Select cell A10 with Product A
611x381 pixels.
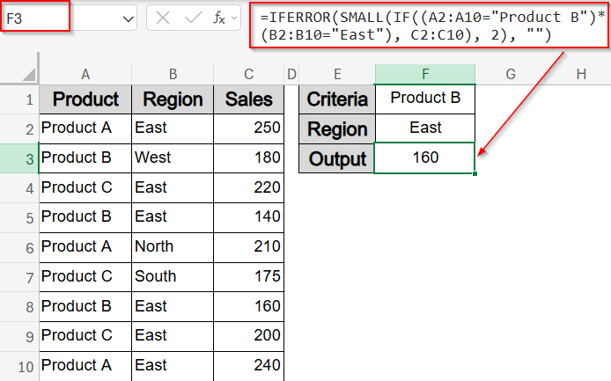85,366
